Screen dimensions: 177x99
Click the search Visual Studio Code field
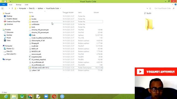[162, 9]
